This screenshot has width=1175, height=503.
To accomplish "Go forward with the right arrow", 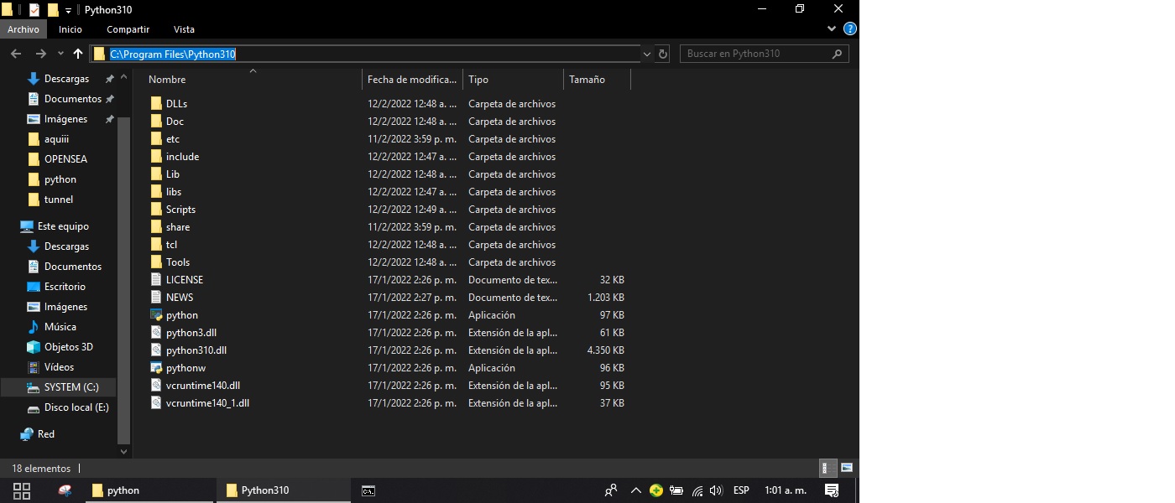I will point(40,54).
